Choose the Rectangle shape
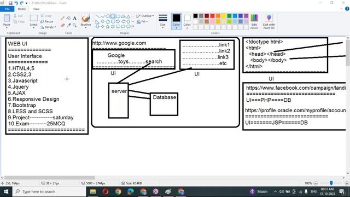Viewport: 350px width, 197px height. point(113,16)
